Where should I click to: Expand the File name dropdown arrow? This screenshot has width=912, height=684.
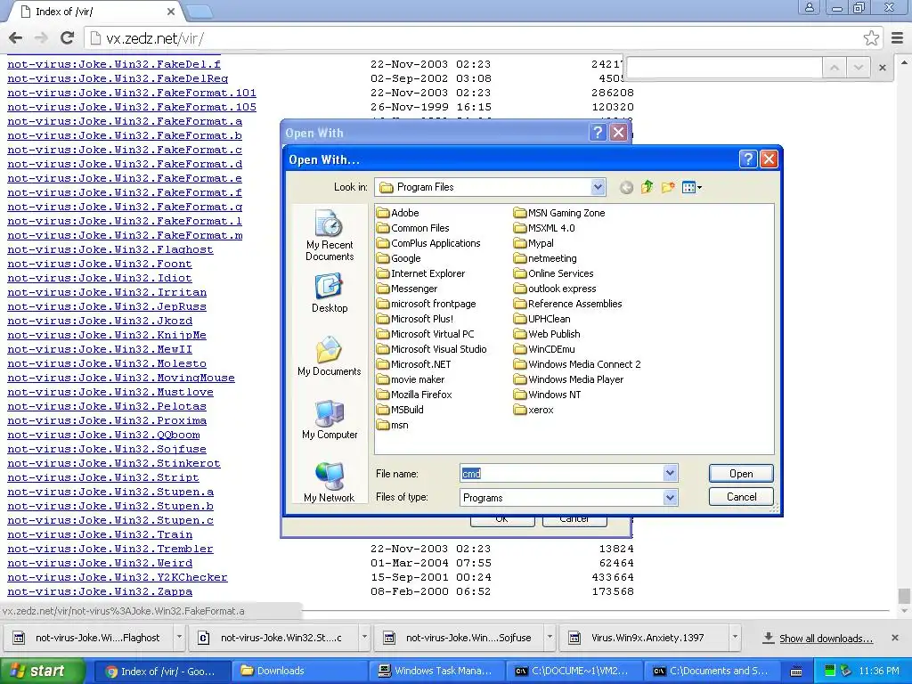[x=670, y=474]
